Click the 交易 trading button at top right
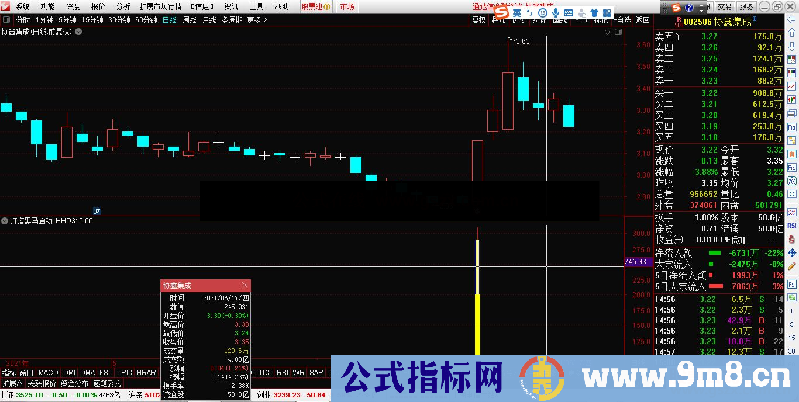This screenshot has height=402, width=799. (725, 7)
